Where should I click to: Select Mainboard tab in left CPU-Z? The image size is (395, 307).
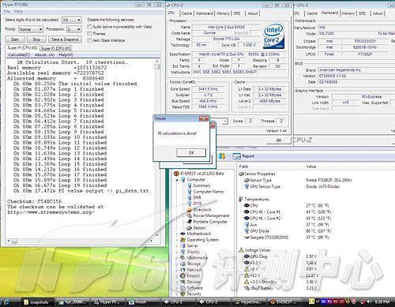[x=205, y=13]
